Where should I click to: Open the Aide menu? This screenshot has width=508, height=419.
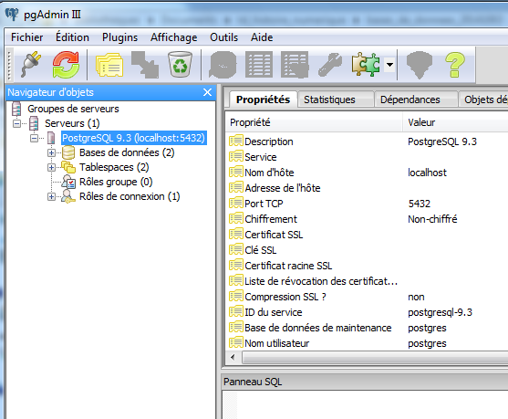click(x=262, y=37)
